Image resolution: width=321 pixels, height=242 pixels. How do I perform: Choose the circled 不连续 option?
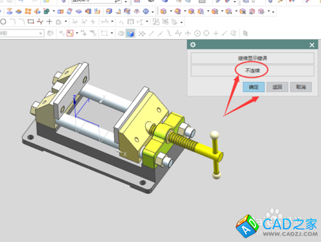252,71
